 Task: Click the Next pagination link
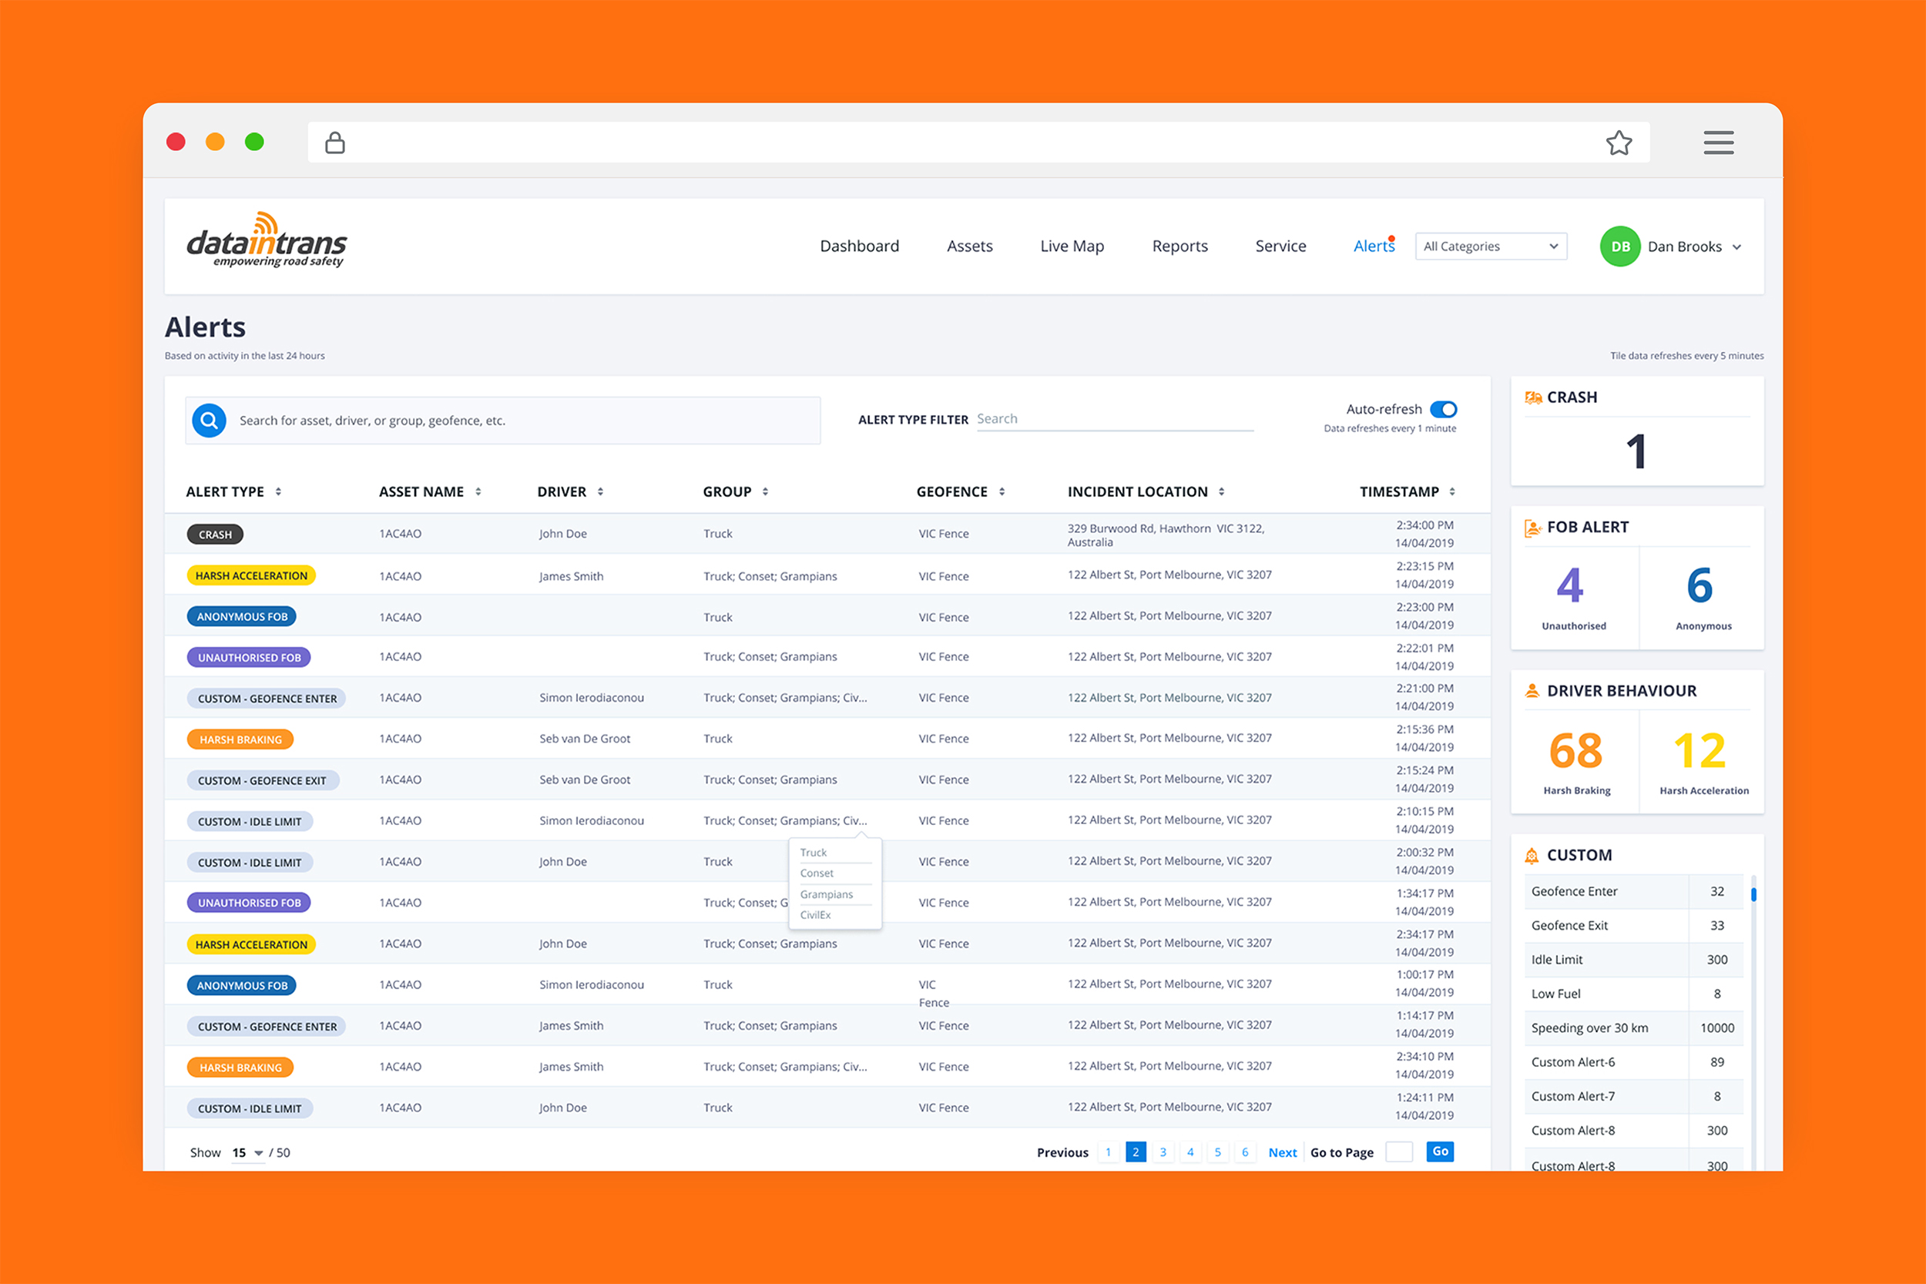pyautogui.click(x=1281, y=1153)
